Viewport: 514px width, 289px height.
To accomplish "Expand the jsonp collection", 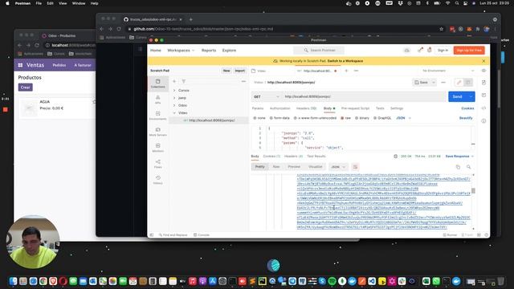I will (x=174, y=98).
